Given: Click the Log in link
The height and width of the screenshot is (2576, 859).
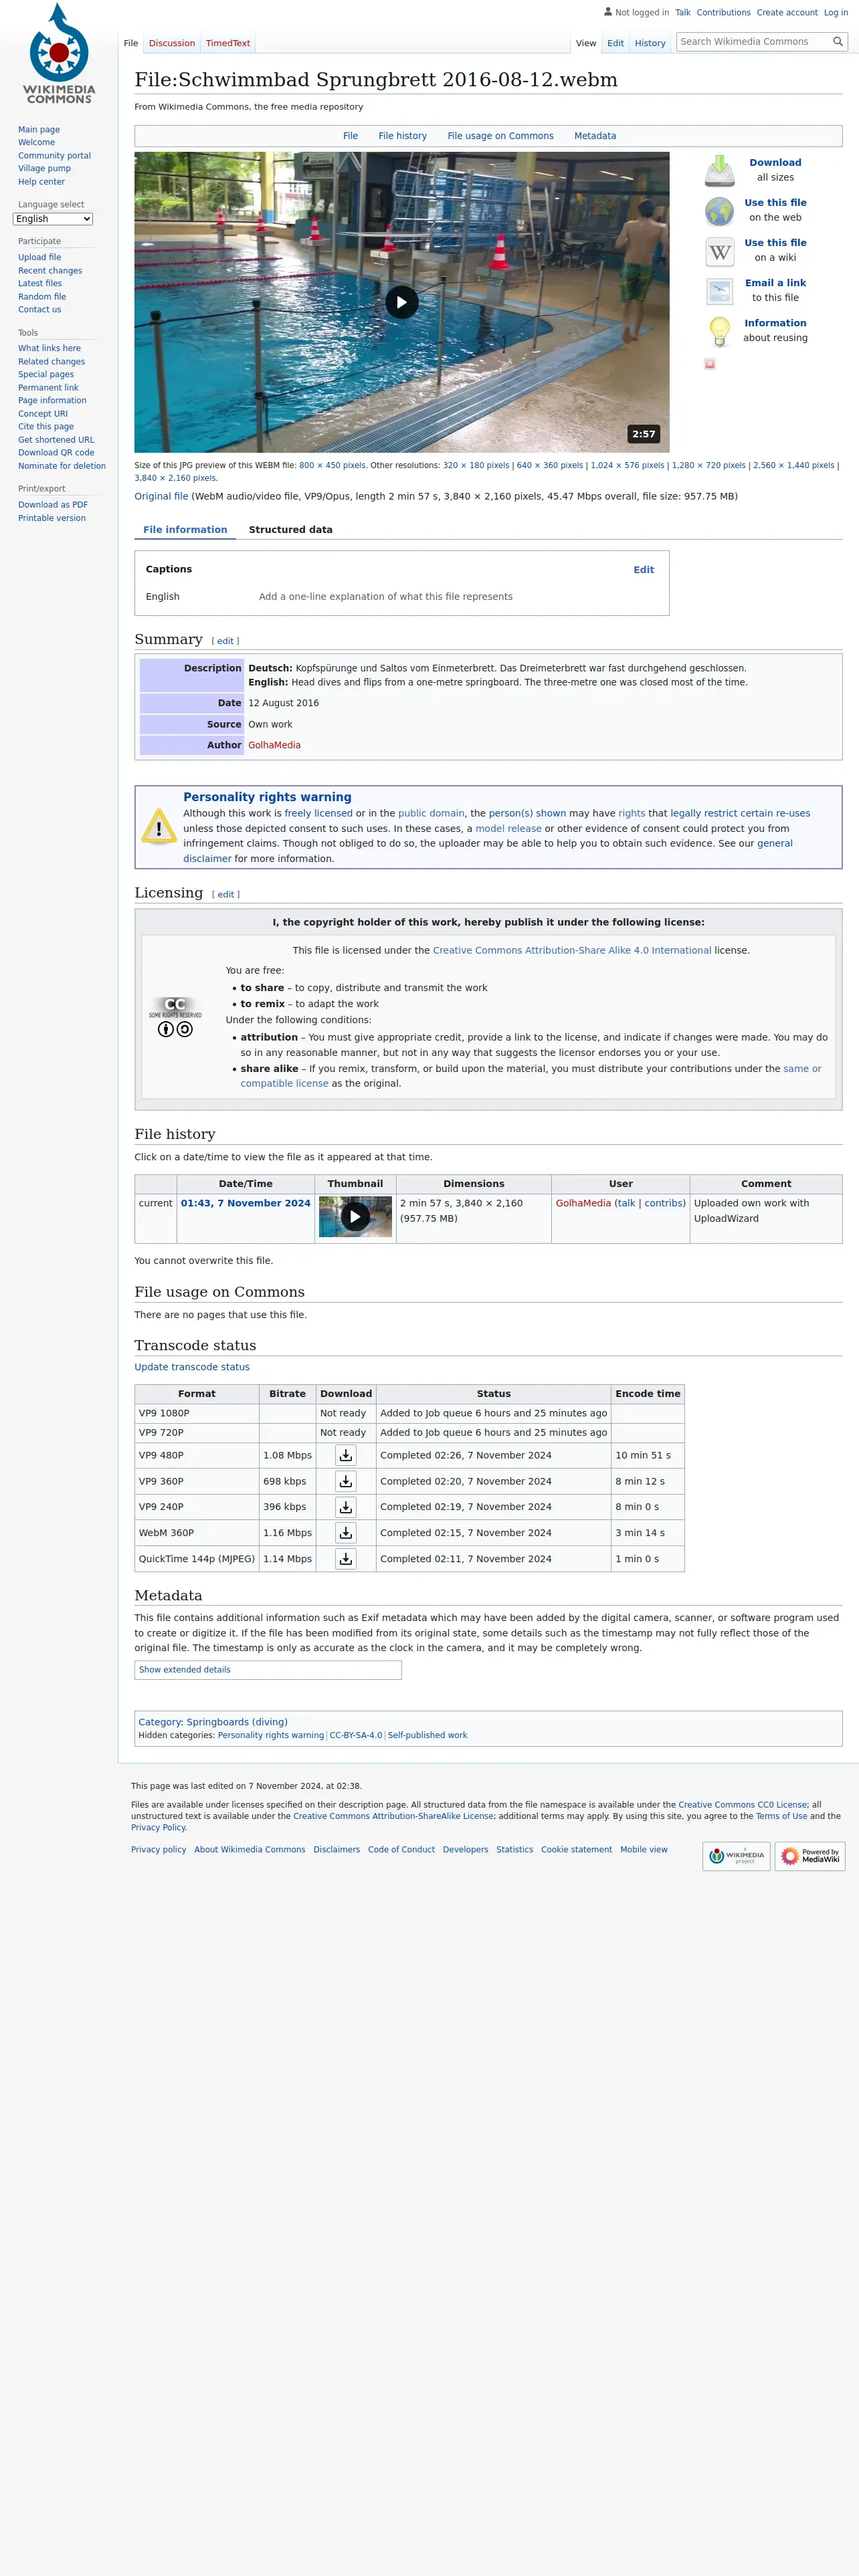Looking at the screenshot, I should 836,13.
